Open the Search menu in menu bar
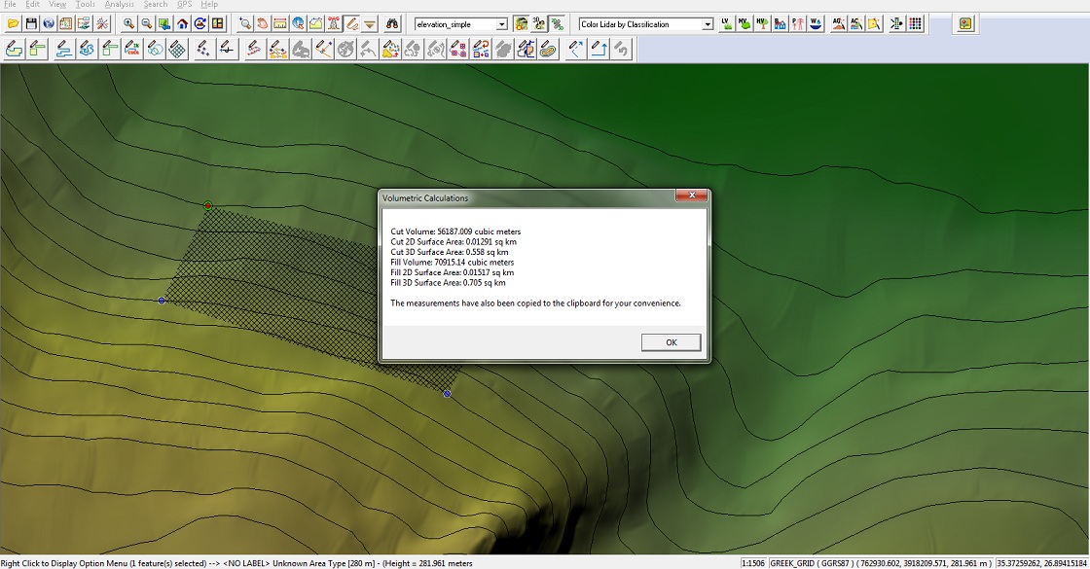The width and height of the screenshot is (1090, 569). [156, 5]
